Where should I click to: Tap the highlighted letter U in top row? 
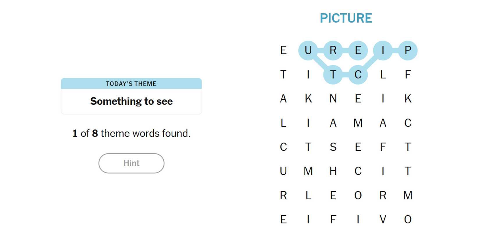click(308, 50)
